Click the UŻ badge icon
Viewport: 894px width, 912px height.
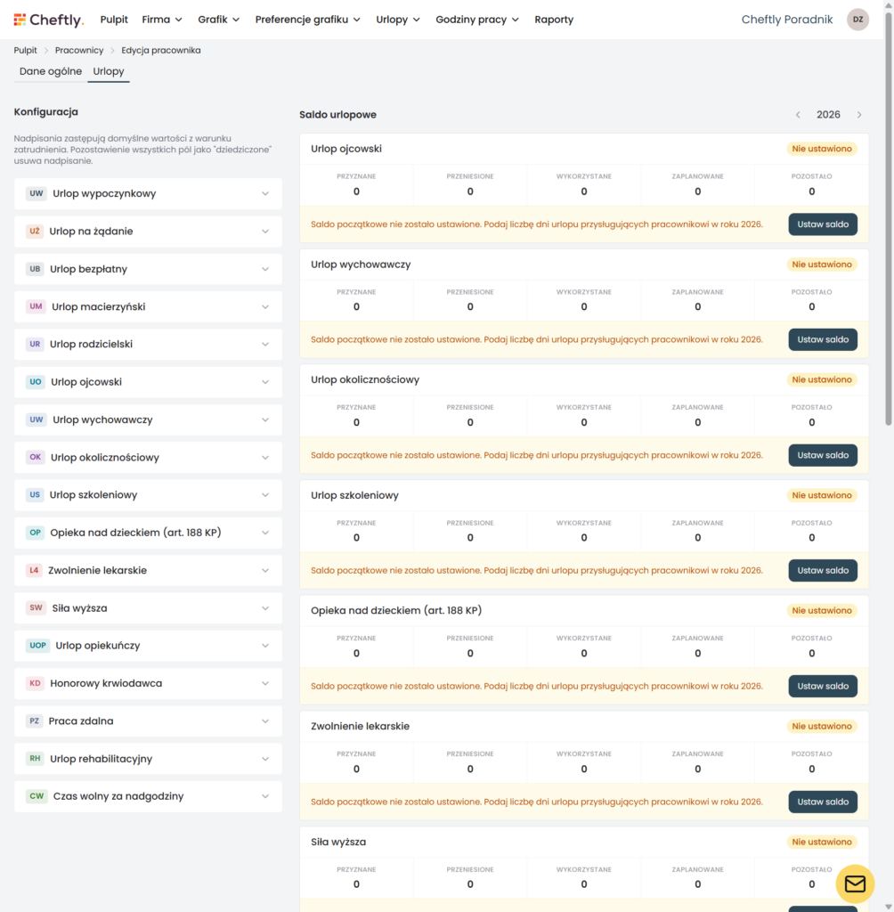tap(35, 232)
